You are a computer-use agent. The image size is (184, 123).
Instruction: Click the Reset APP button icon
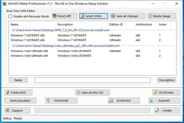click(55, 16)
